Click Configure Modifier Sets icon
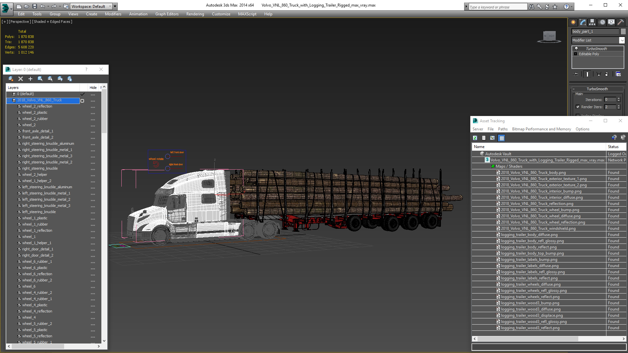 click(618, 74)
